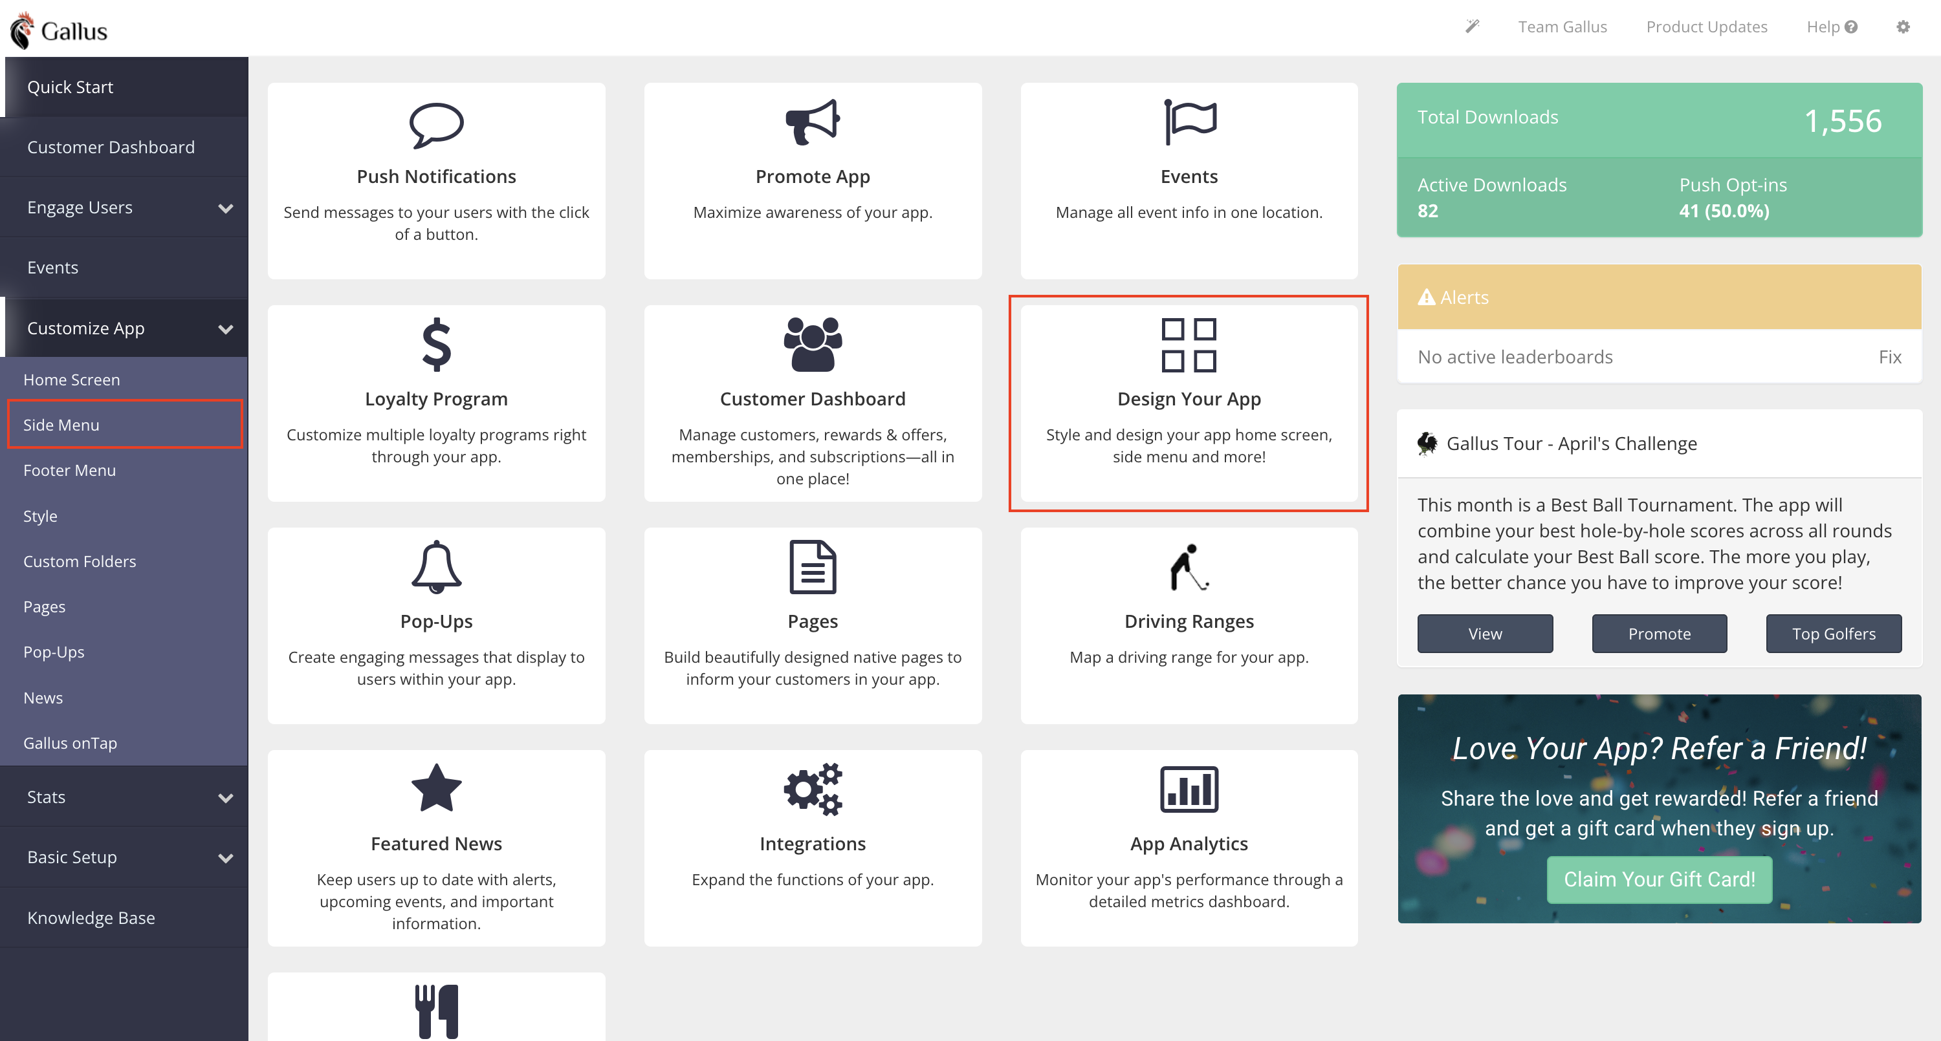Select Custom Folders submenu item
This screenshot has height=1041, width=1941.
(x=124, y=561)
